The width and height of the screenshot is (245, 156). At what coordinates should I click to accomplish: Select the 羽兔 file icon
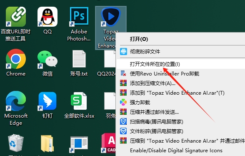pyautogui.click(x=110, y=101)
